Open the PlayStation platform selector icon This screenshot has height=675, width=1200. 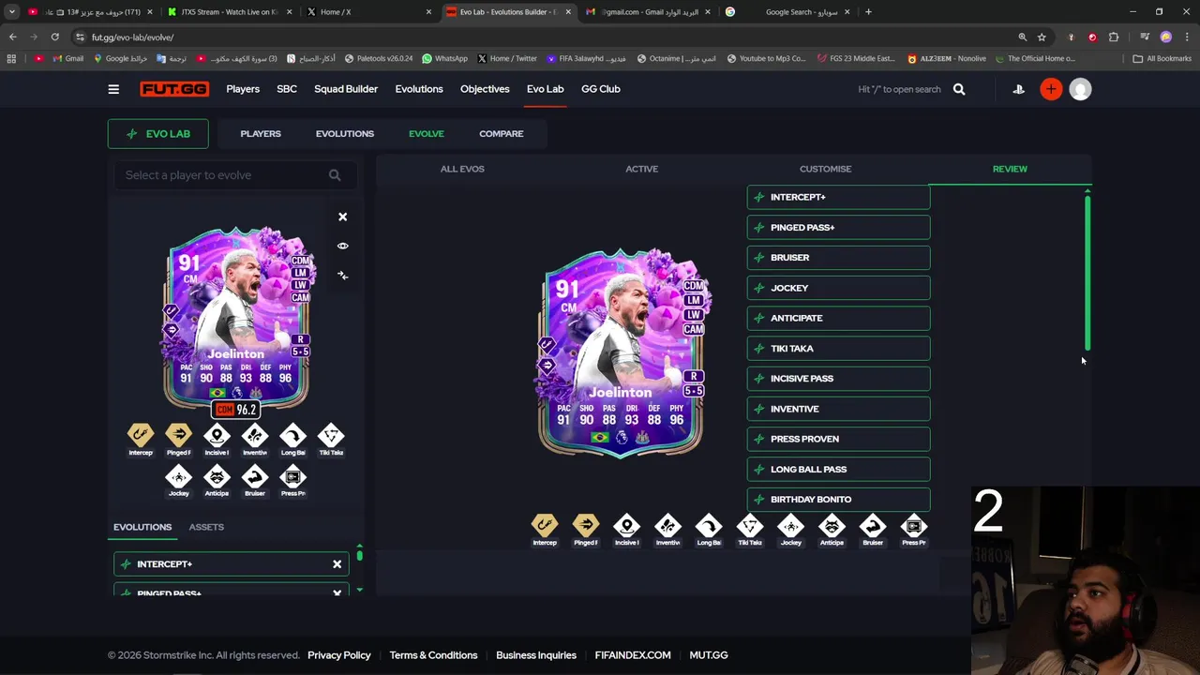click(1019, 89)
